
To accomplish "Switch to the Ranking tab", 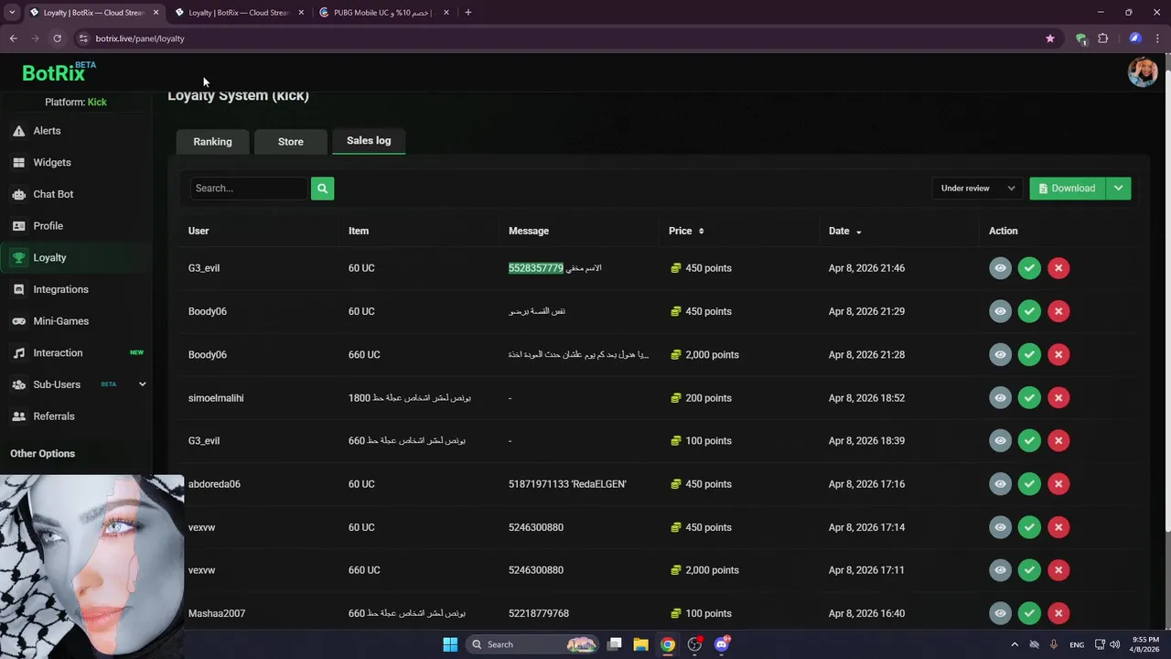I will pyautogui.click(x=212, y=142).
